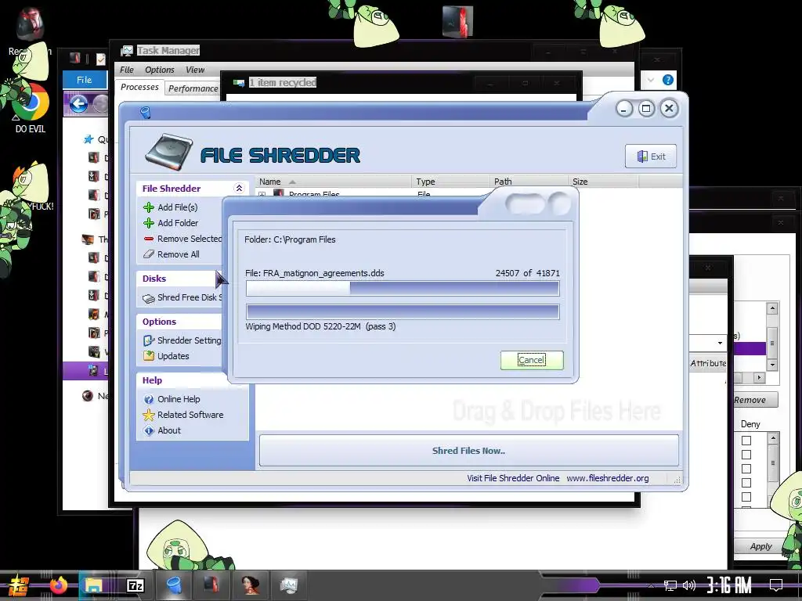
Task: Click the network tray icon
Action: point(670,585)
